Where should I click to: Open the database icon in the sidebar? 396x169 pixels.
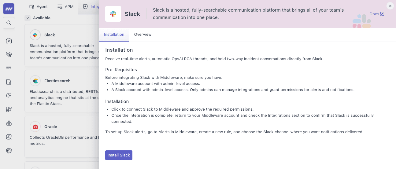[9, 54]
